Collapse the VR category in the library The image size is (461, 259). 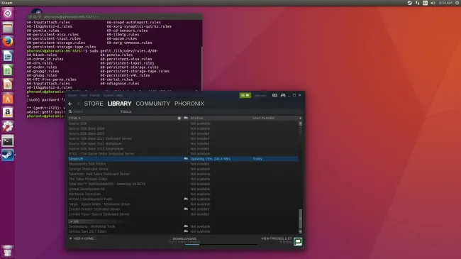(x=72, y=221)
